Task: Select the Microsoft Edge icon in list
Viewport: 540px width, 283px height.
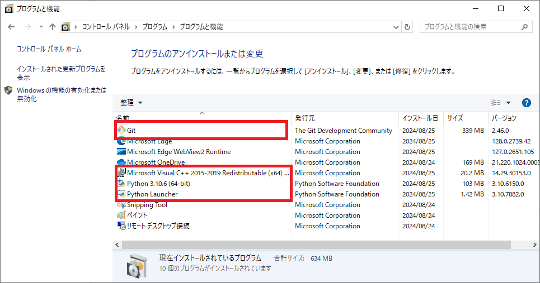Action: coord(121,141)
